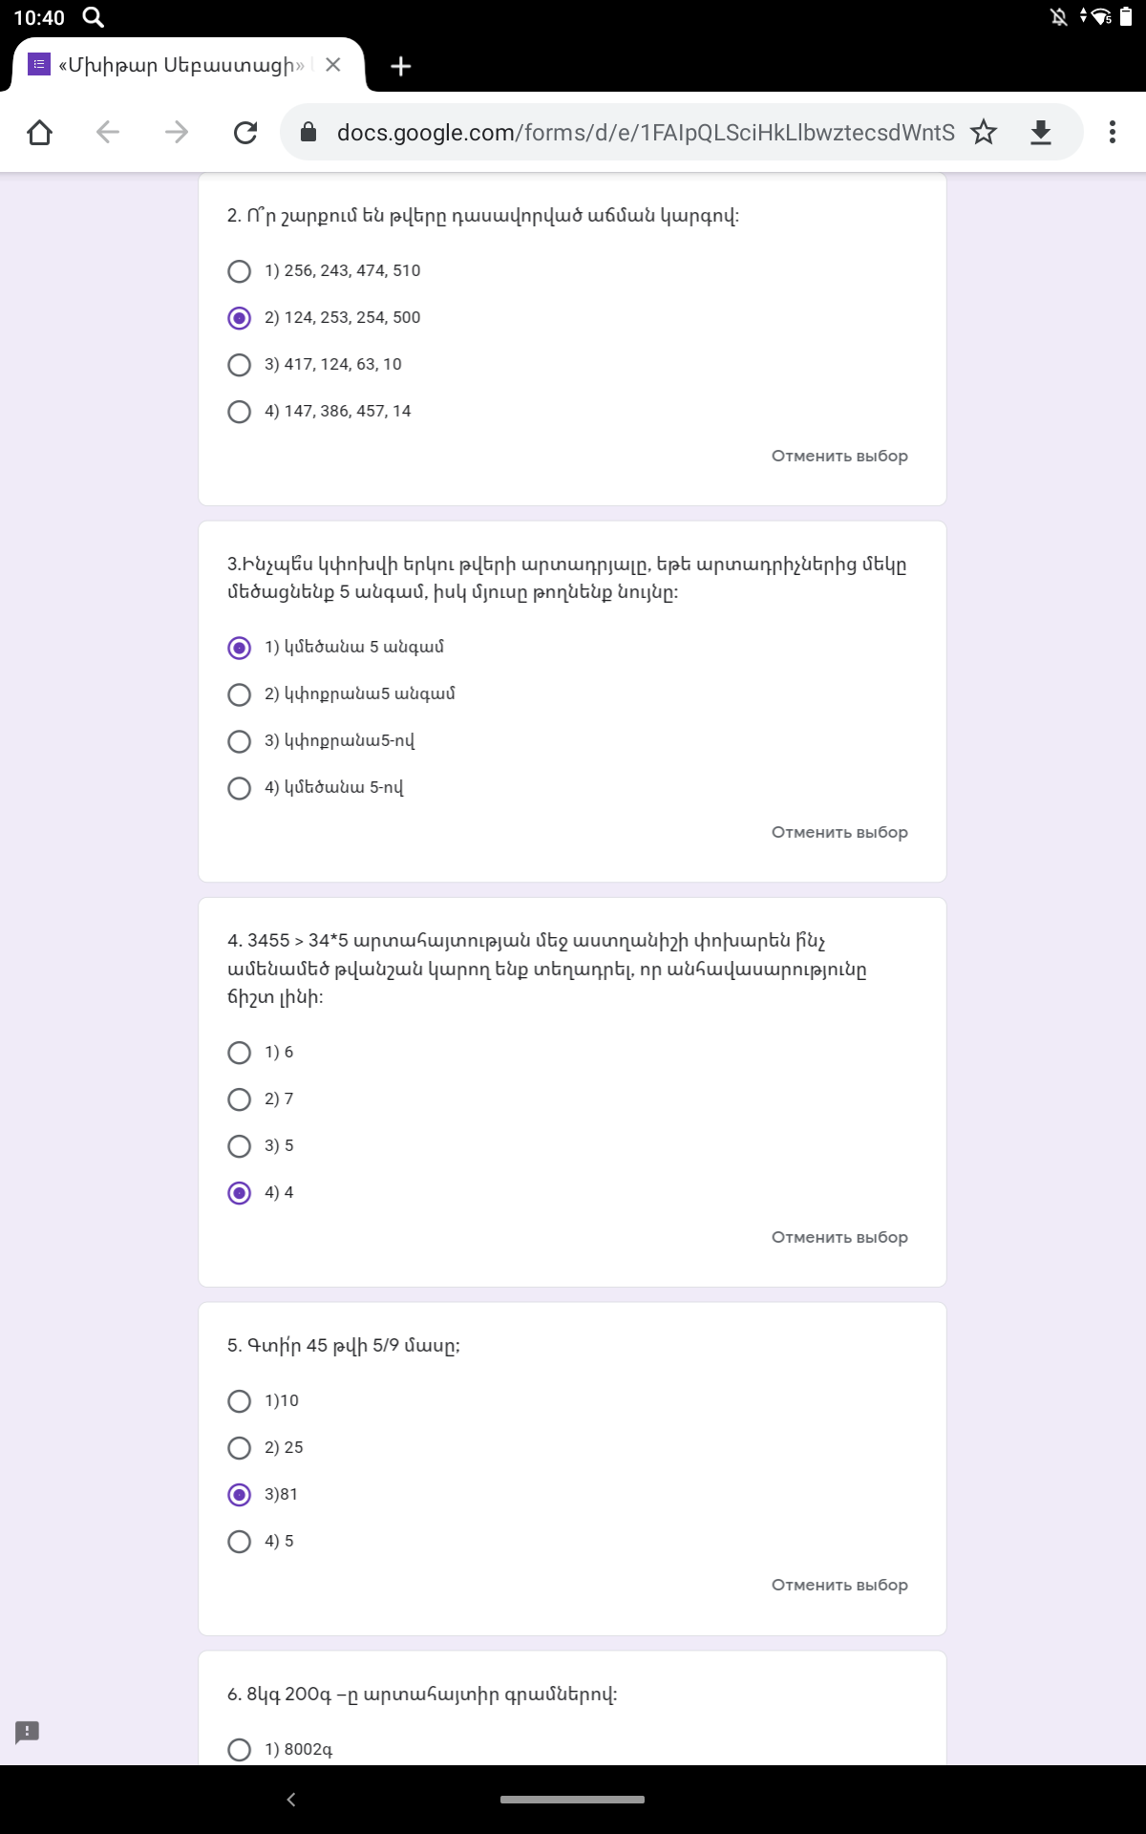This screenshot has height=1834, width=1146.
Task: Clear selection for question 2 via "Отменить выбор"
Action: [x=839, y=457]
